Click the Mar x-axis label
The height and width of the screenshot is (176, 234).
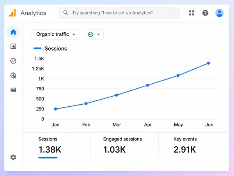click(117, 125)
